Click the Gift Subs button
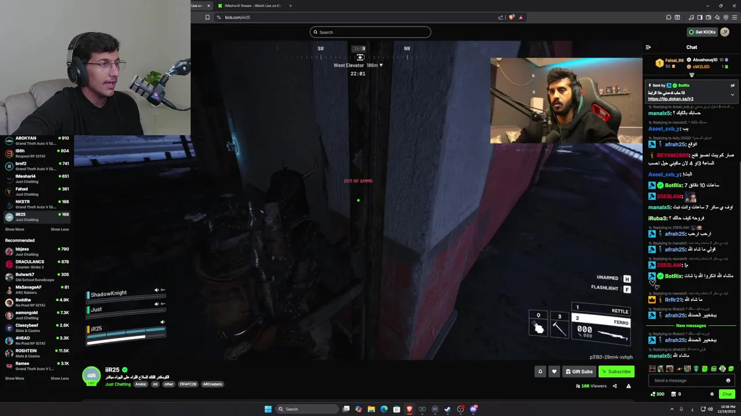The width and height of the screenshot is (741, 416). 578,372
